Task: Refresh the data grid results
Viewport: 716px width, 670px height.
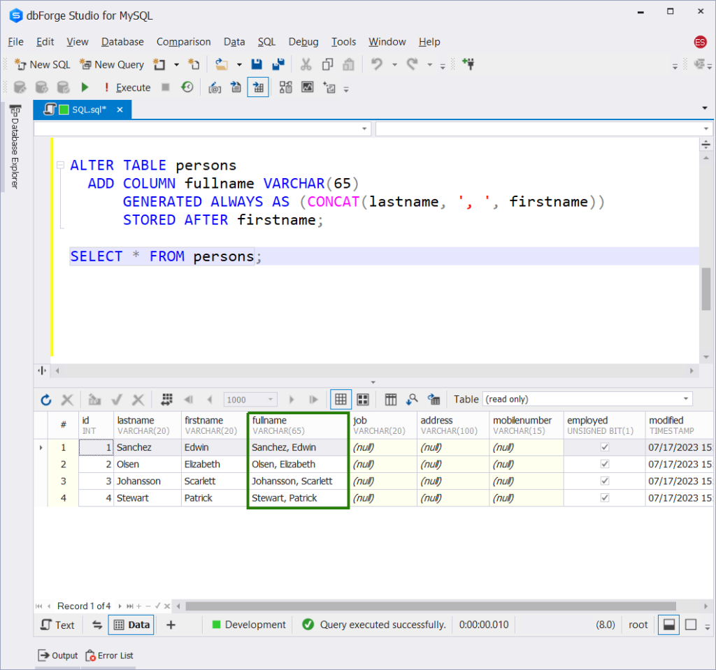Action: (46, 400)
